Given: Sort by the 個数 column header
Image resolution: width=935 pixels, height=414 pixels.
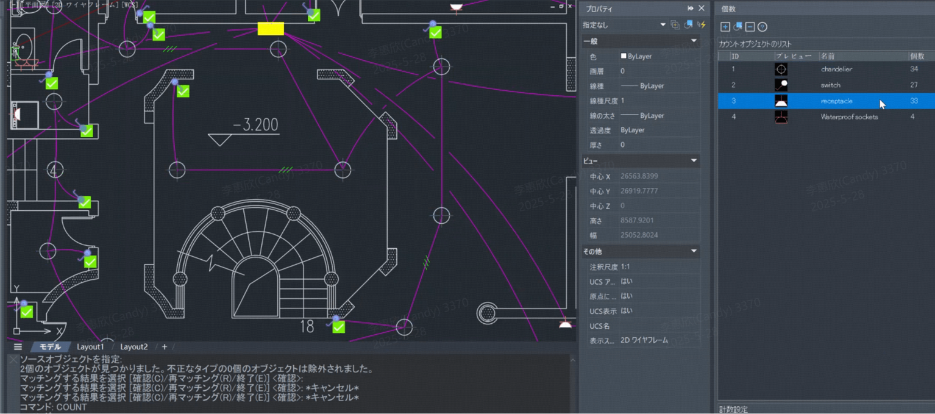Looking at the screenshot, I should (917, 56).
